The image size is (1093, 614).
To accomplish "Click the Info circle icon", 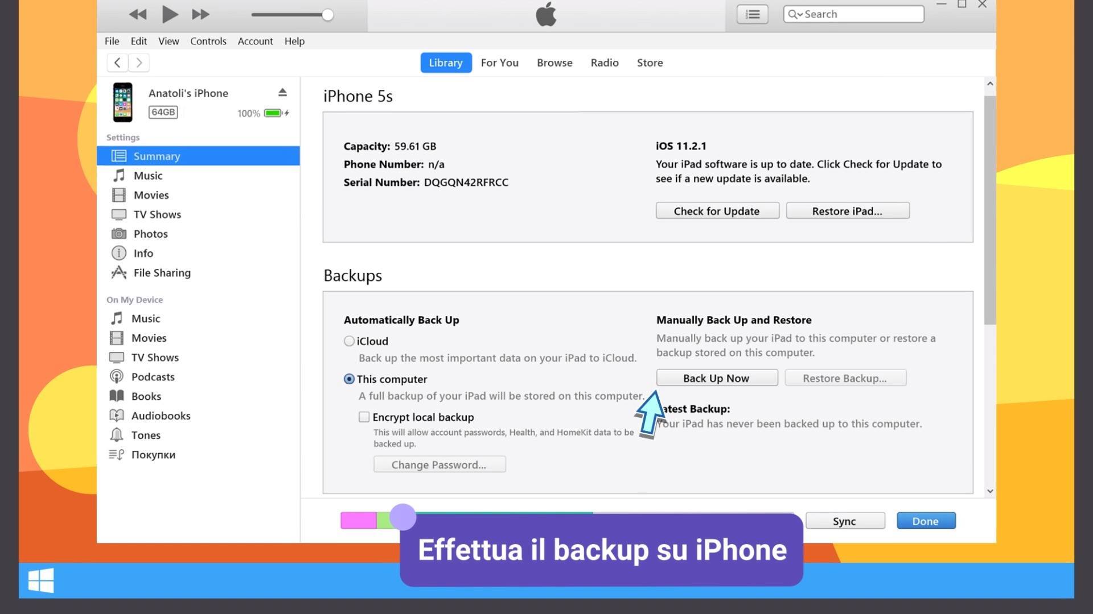I will 118,253.
